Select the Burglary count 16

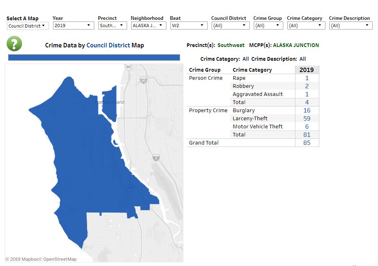click(307, 110)
